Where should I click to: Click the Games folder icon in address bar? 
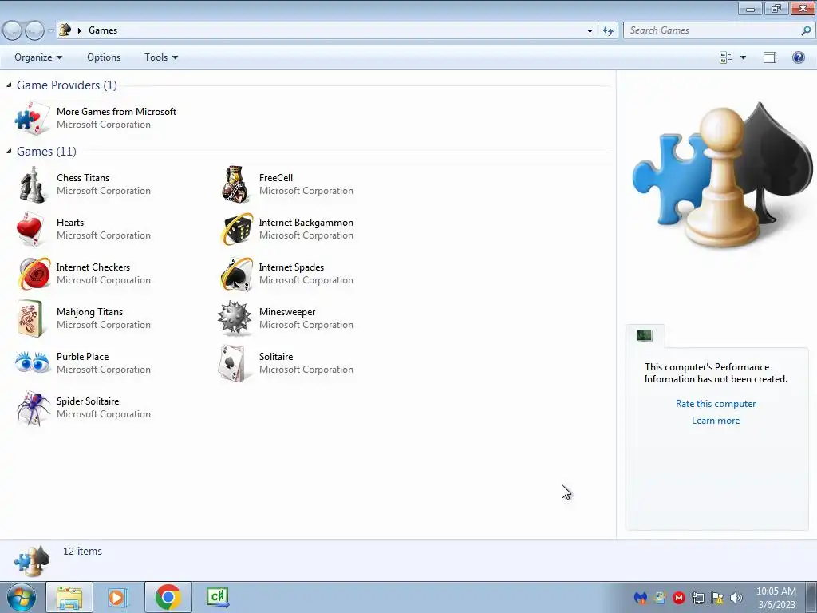pyautogui.click(x=65, y=30)
